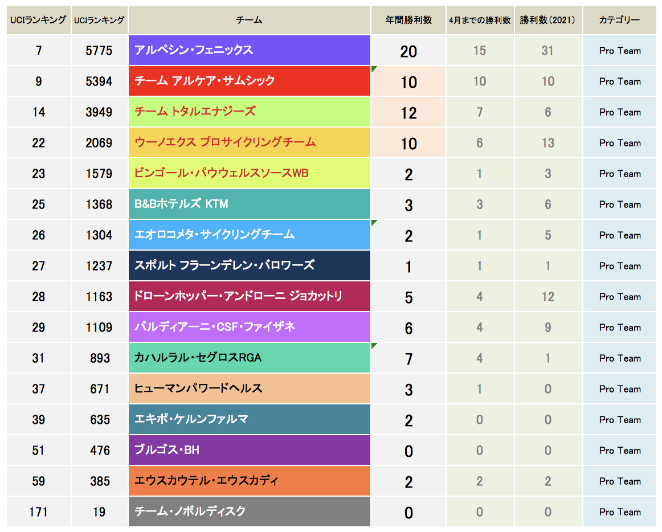This screenshot has height=532, width=662.
Task: Click the UCI ranking cell showing 26
Action: point(38,236)
